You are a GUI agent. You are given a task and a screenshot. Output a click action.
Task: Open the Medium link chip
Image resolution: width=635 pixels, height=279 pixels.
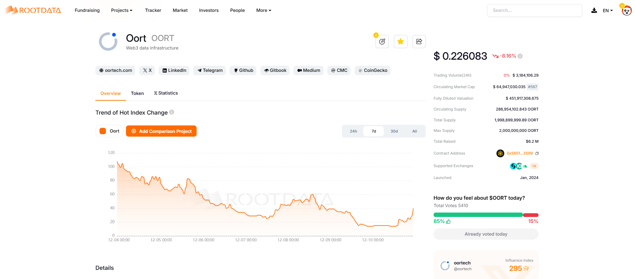[309, 71]
